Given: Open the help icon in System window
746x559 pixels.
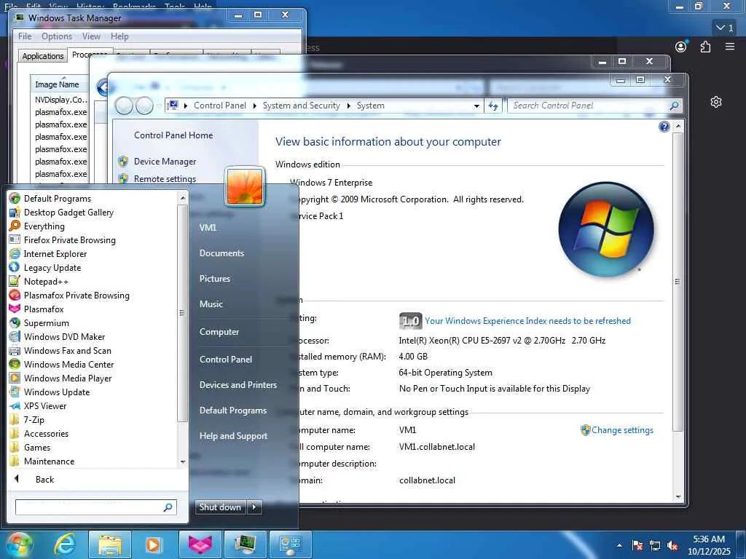Looking at the screenshot, I should (x=664, y=127).
